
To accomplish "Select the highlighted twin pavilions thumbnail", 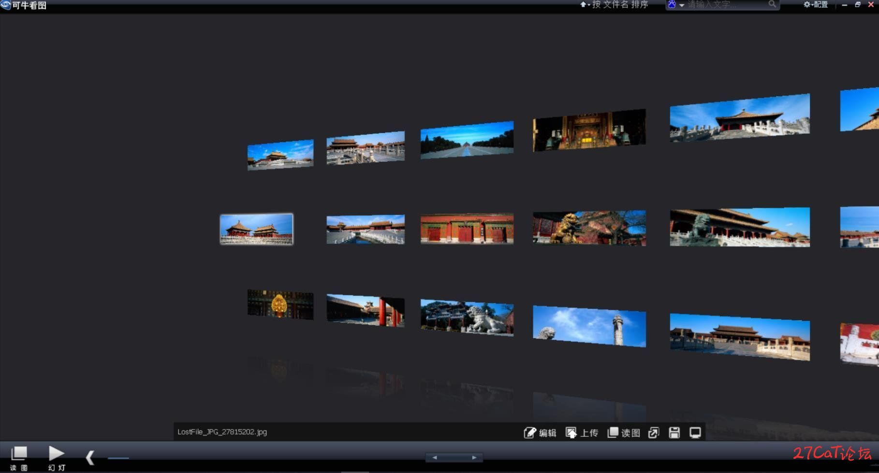I will point(256,229).
